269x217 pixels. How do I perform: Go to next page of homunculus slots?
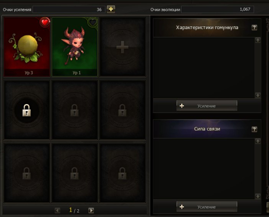coord(91,210)
